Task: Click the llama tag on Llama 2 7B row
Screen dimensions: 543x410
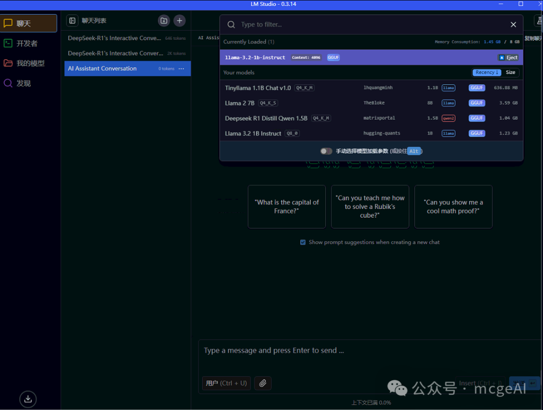Action: (448, 103)
